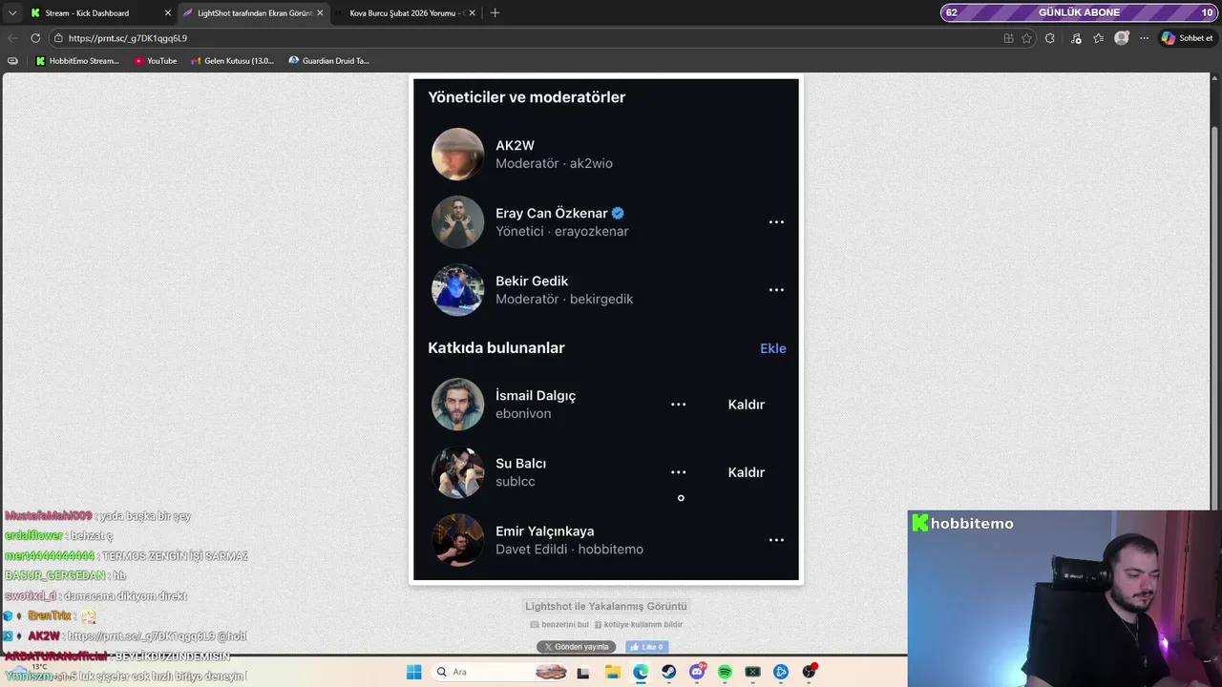Open Gelen Kutusu mail bookmark
The image size is (1222, 687).
click(233, 61)
